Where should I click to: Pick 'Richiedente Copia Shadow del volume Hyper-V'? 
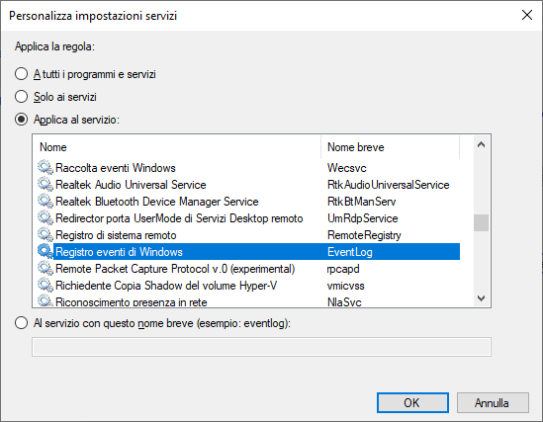248,286
